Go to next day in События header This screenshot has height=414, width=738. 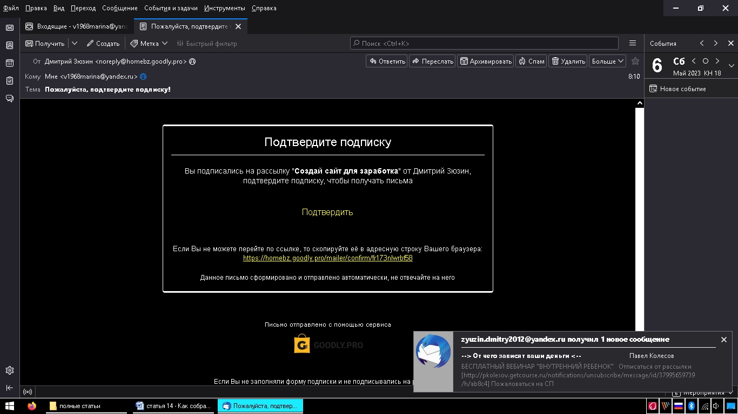716,43
